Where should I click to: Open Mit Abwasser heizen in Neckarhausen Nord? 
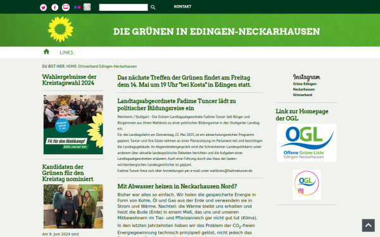click(177, 186)
